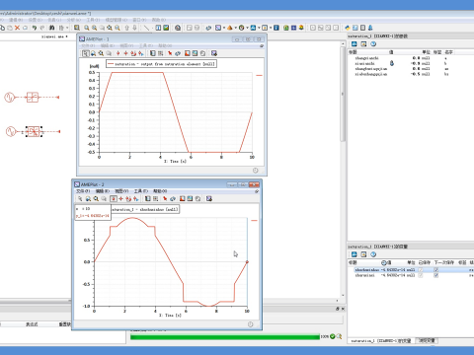Select the saturation_1 variables tab at bottom right

(x=380, y=341)
